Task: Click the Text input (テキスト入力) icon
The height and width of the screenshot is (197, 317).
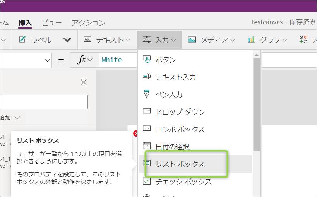Action: (x=147, y=77)
